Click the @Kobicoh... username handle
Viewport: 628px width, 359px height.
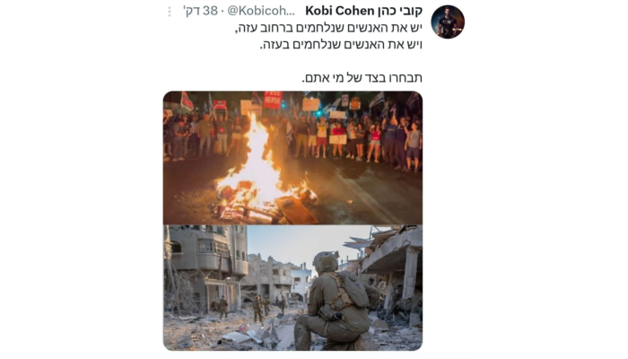click(x=261, y=11)
